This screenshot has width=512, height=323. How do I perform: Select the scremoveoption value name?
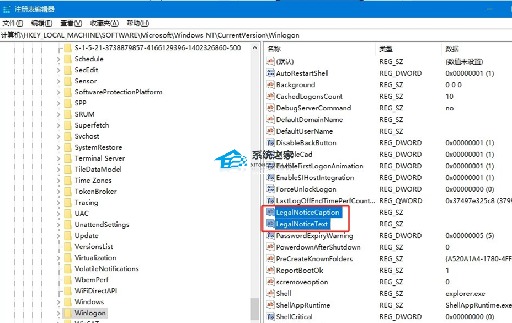(302, 282)
